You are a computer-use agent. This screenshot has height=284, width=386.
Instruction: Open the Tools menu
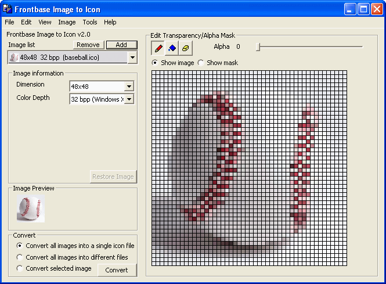coord(90,22)
